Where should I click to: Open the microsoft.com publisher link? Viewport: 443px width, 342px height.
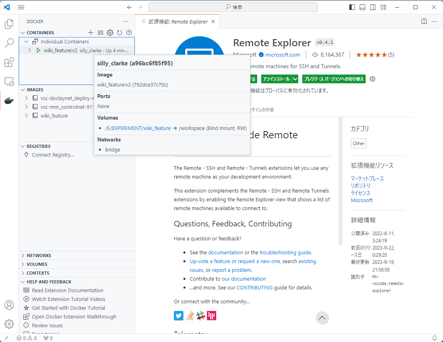[283, 55]
